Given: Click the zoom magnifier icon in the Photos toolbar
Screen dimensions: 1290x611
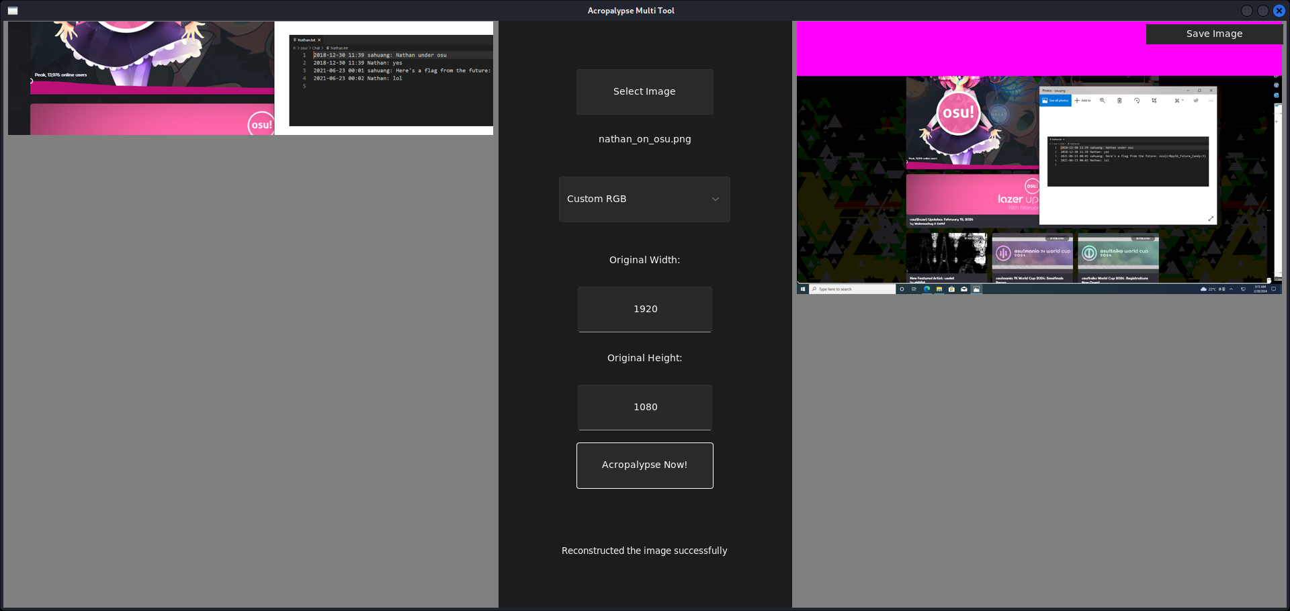Looking at the screenshot, I should point(1102,101).
